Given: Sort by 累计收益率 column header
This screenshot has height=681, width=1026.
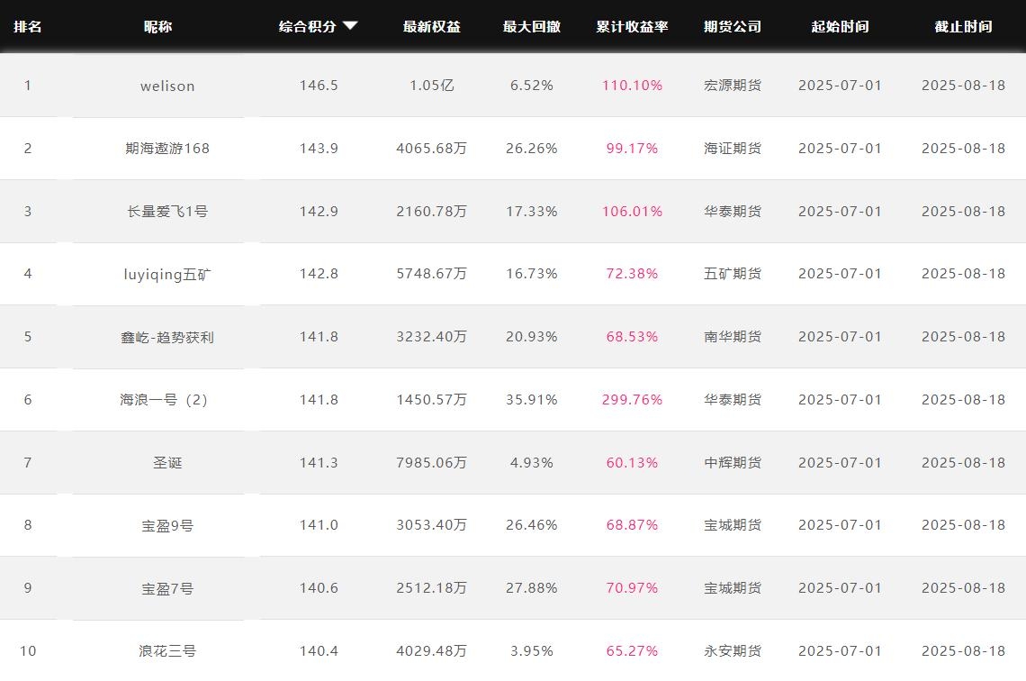Looking at the screenshot, I should [x=632, y=27].
